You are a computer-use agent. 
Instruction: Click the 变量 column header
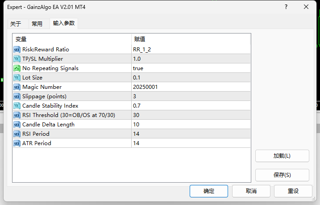tap(72, 39)
